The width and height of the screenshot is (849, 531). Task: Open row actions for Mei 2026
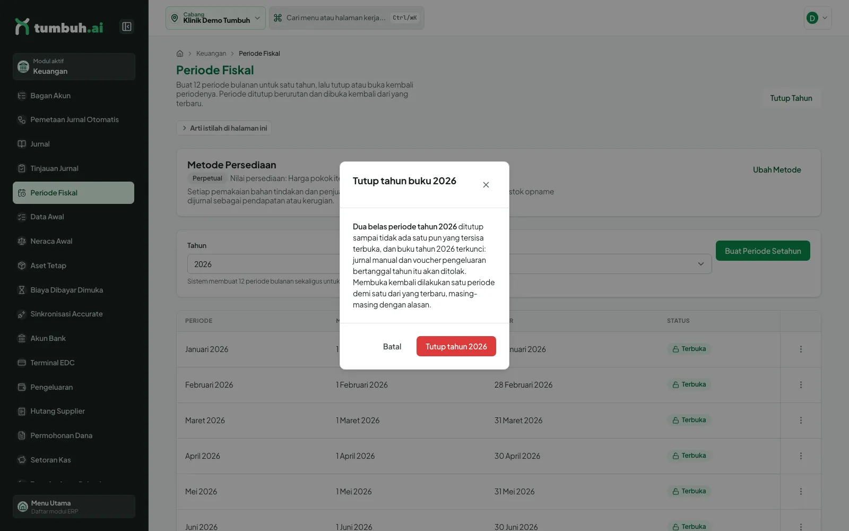click(801, 492)
